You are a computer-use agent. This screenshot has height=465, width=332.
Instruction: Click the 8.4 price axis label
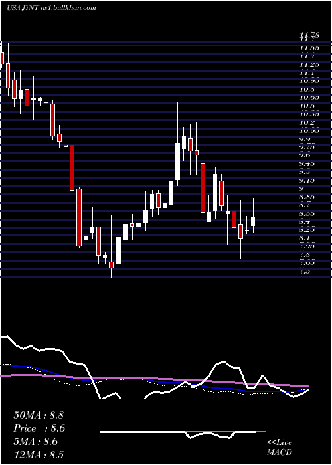click(x=305, y=222)
